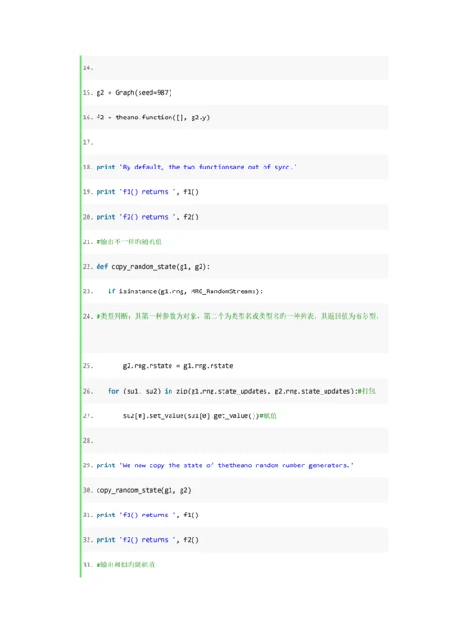Click the final green comment on line 33
The width and height of the screenshot is (456, 644).
pos(126,565)
